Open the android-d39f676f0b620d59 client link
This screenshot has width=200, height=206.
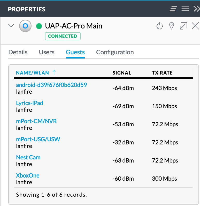[51, 85]
